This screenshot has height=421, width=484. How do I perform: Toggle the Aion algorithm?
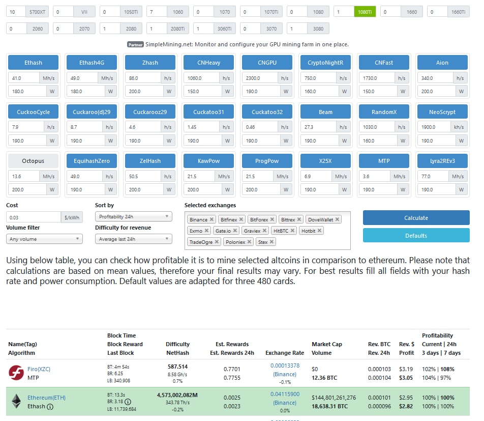coord(442,63)
